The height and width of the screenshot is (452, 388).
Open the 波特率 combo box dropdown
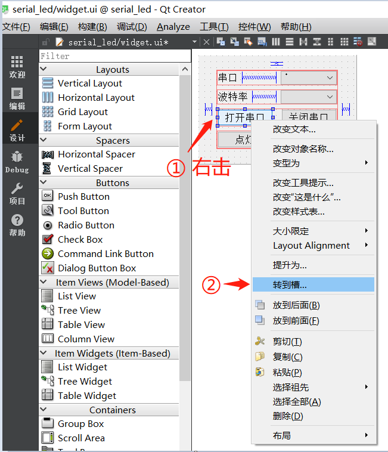(x=330, y=97)
